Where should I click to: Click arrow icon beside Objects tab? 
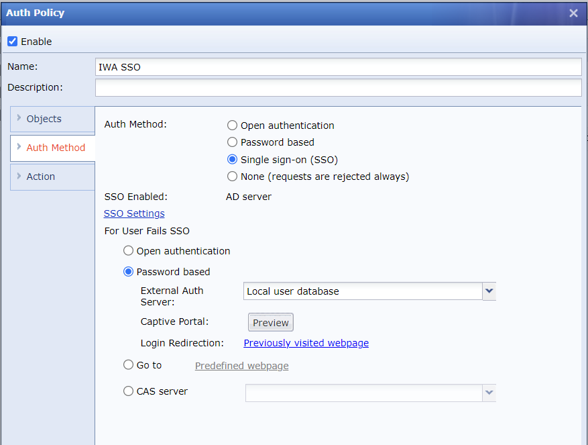(19, 118)
